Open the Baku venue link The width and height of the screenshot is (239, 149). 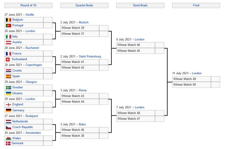[x=83, y=124]
